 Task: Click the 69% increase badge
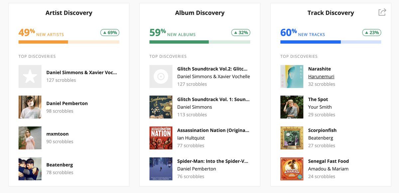[110, 33]
